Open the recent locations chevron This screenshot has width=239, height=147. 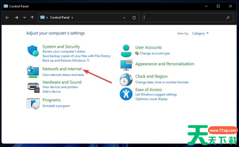[24, 18]
